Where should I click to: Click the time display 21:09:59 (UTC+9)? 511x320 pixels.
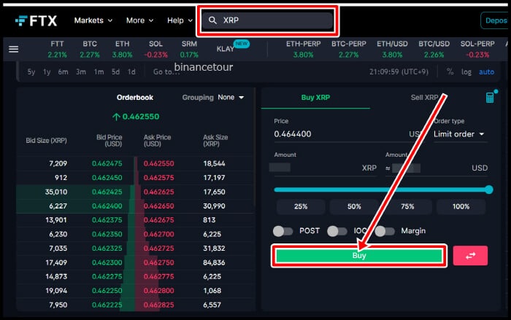coord(399,72)
